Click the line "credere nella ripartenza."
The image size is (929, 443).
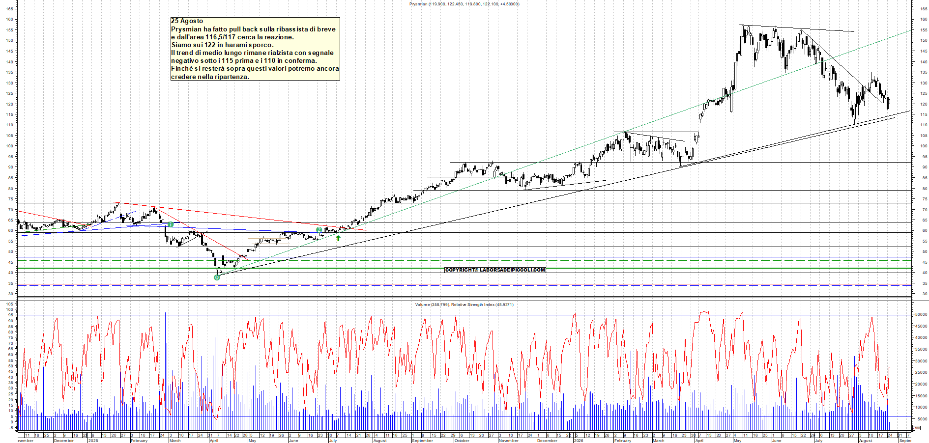click(x=210, y=77)
